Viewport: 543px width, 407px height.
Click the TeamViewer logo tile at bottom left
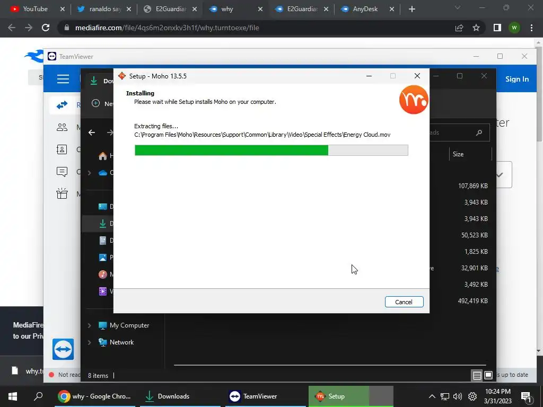click(x=63, y=349)
